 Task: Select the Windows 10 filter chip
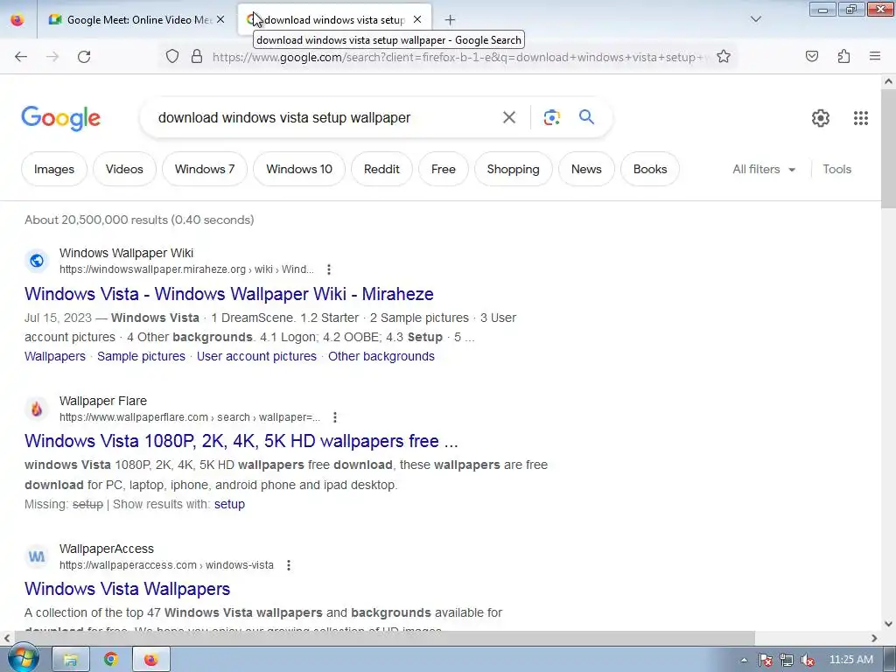[299, 169]
